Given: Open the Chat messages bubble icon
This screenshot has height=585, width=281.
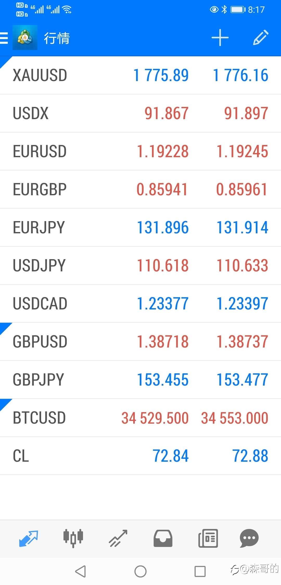Looking at the screenshot, I should 249,538.
